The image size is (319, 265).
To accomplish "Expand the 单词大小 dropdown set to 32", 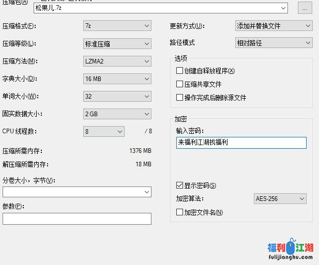I will tap(147, 97).
